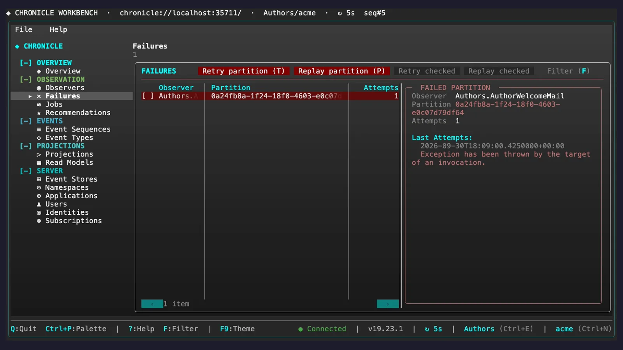Viewport: 623px width, 350px height.
Task: Click Retry partition (T) button
Action: click(244, 71)
